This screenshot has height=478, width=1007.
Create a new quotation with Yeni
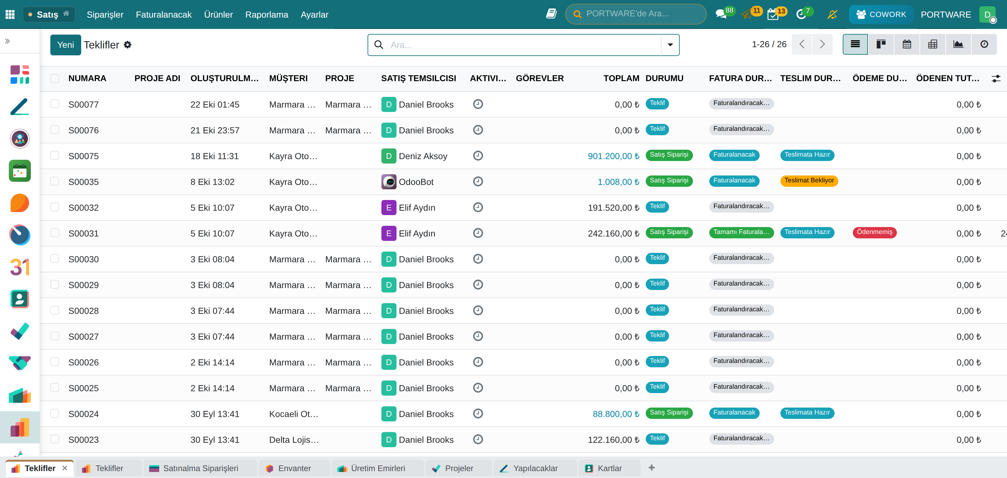coord(66,45)
